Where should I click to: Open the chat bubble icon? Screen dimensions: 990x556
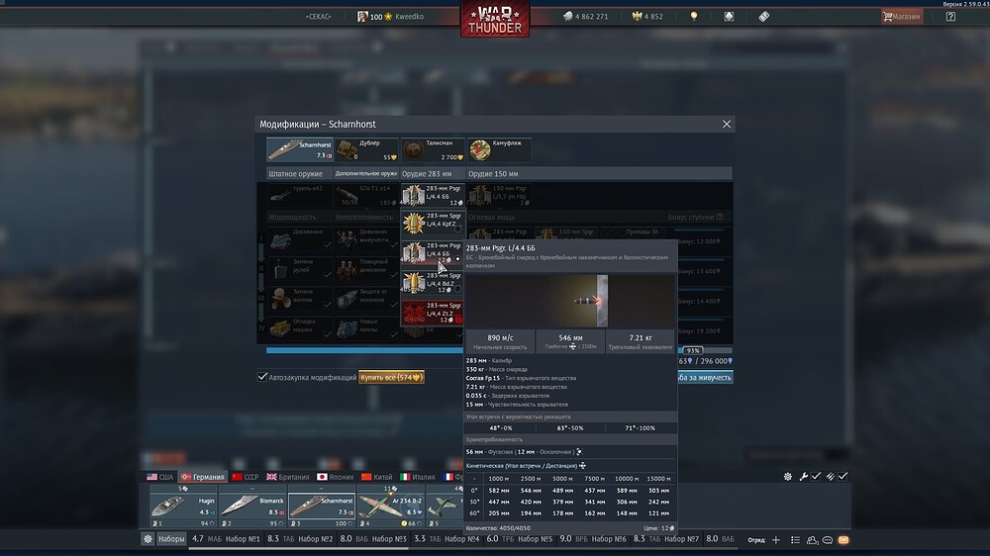coord(827,539)
